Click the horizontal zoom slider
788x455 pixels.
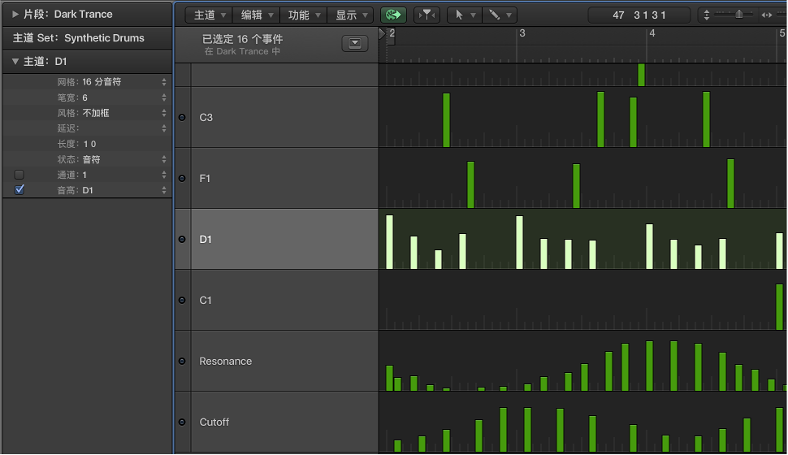(x=738, y=15)
